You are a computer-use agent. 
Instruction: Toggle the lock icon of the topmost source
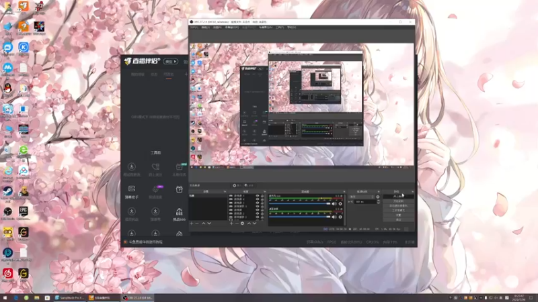click(x=262, y=196)
